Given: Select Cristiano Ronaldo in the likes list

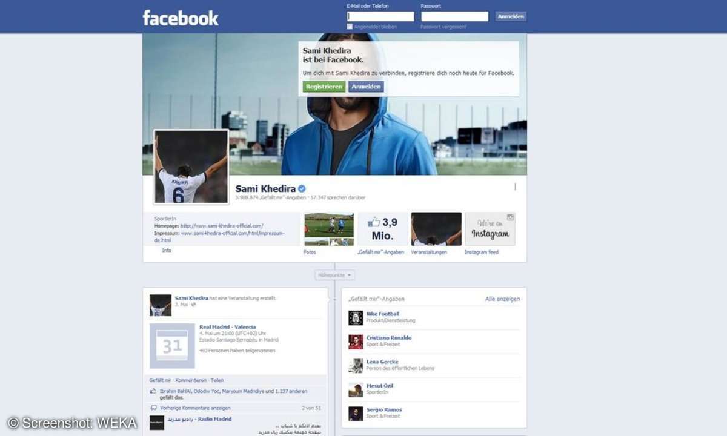Looking at the screenshot, I should tap(389, 338).
